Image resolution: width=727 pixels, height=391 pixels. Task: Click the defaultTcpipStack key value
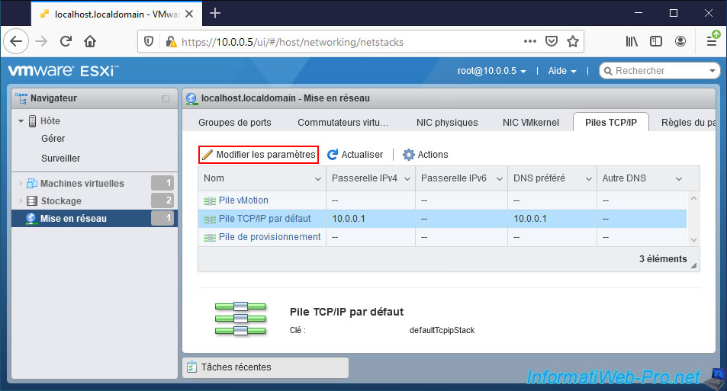click(x=442, y=330)
